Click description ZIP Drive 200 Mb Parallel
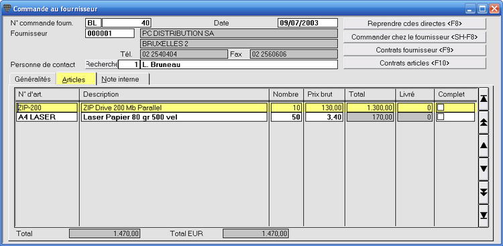 pos(174,108)
